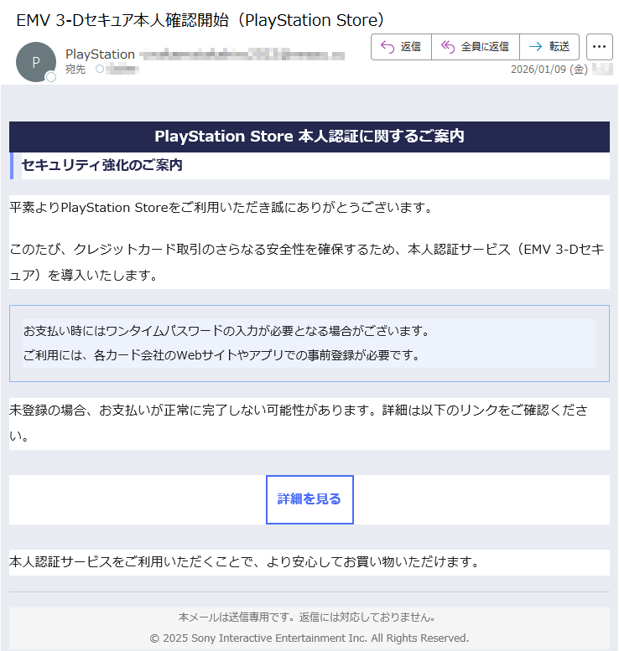The height and width of the screenshot is (651, 619).
Task: Forward the email using 転送
Action: tap(549, 47)
